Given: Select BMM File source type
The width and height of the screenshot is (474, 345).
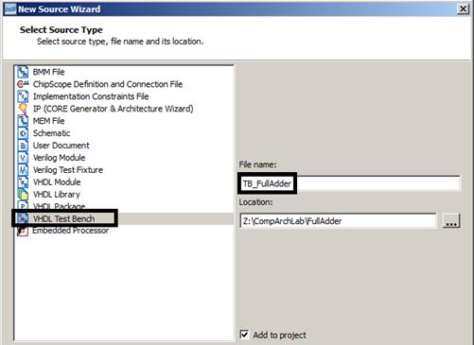Looking at the screenshot, I should click(x=48, y=72).
